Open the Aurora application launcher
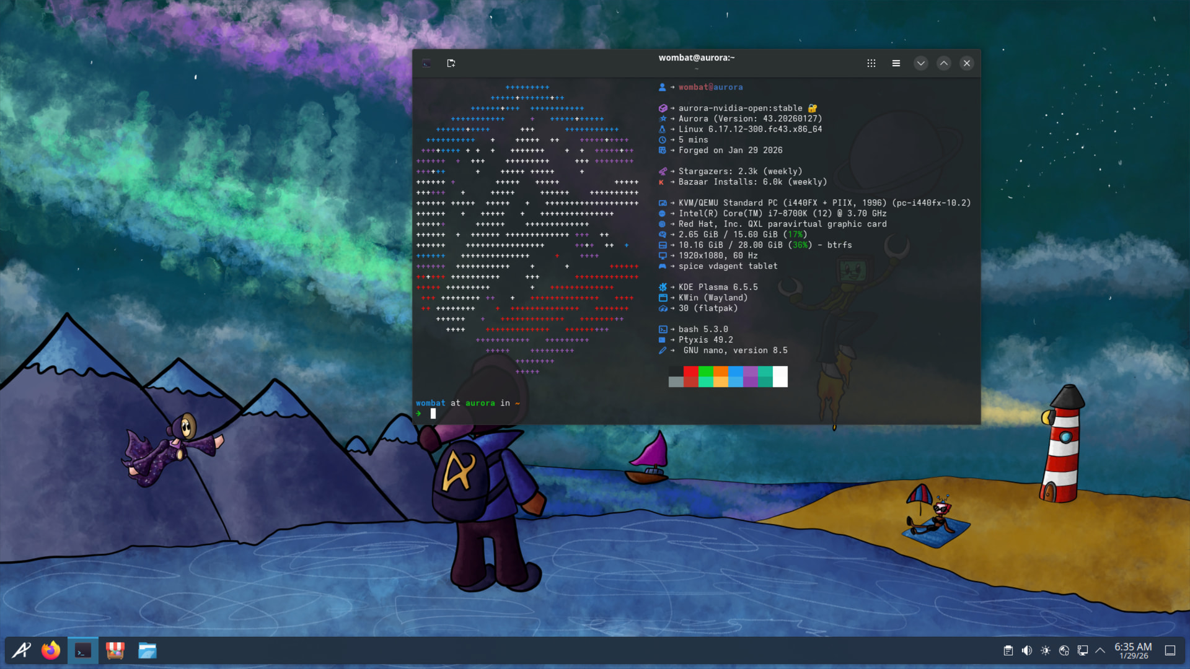1190x669 pixels. (21, 650)
